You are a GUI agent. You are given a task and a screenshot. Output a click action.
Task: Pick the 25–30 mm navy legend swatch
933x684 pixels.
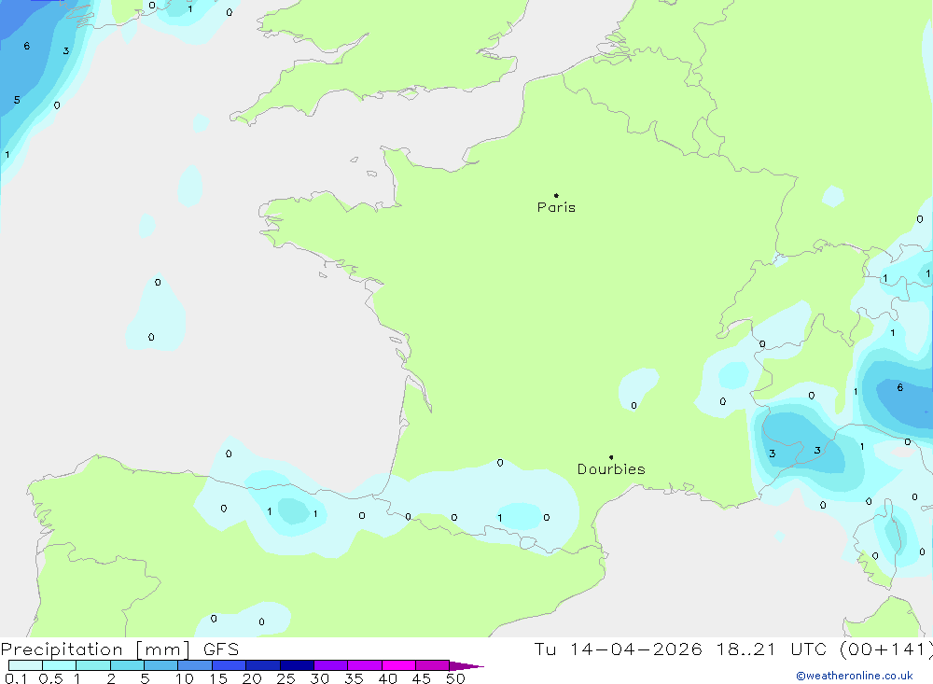coord(297,665)
